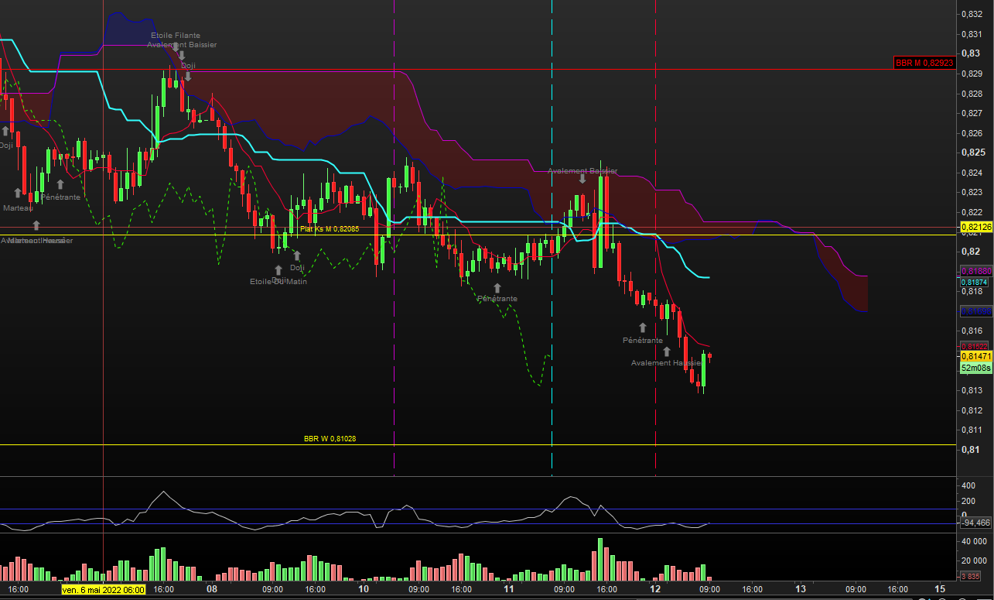994x600 pixels.
Task: Click the highlighted date ven. 6 mai 2022 06:00
Action: pyautogui.click(x=103, y=590)
